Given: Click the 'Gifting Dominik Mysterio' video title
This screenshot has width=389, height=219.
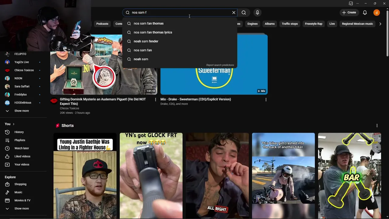Looking at the screenshot, I should 103,101.
